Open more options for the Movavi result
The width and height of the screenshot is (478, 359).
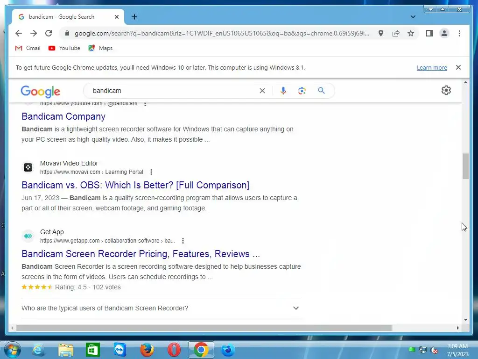tap(151, 172)
